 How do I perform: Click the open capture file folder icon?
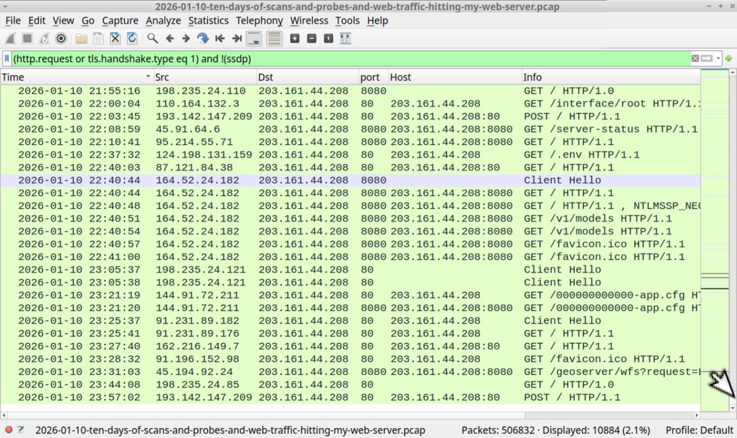(x=81, y=39)
